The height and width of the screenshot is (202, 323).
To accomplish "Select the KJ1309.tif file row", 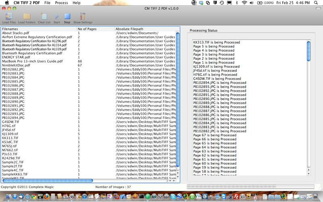I will [x=88, y=134].
